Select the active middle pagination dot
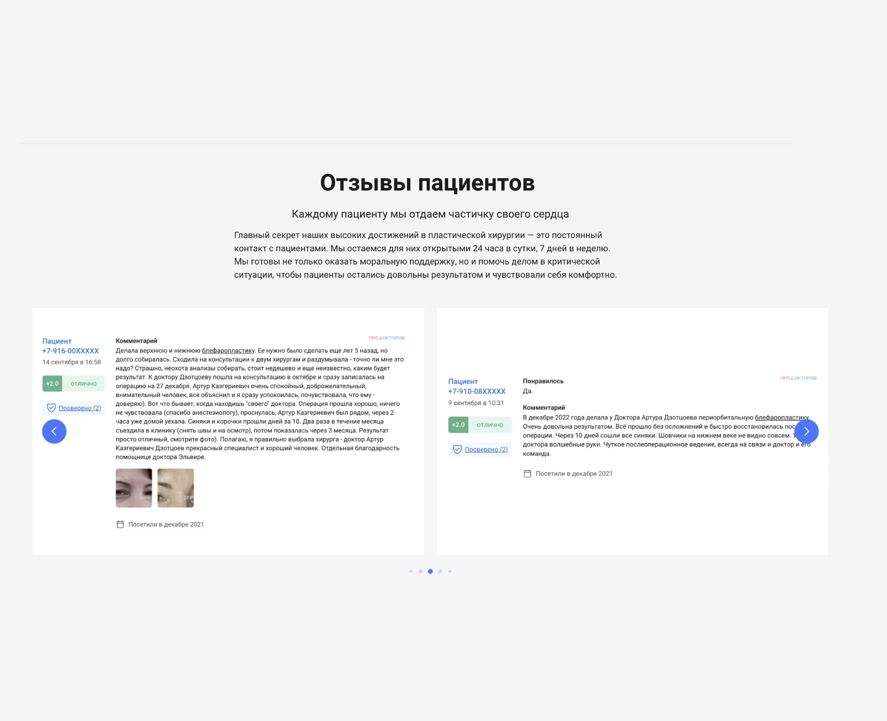Screen dimensions: 887x721 (x=430, y=571)
